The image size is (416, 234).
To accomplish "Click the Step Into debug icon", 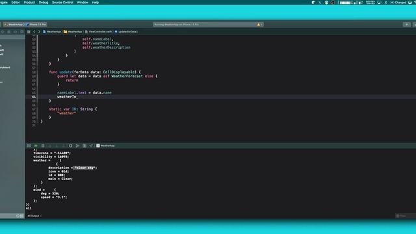I will point(57,146).
